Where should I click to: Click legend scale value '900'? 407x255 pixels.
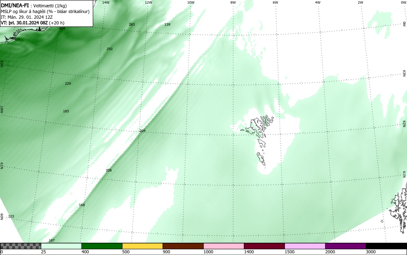[x=166, y=252]
